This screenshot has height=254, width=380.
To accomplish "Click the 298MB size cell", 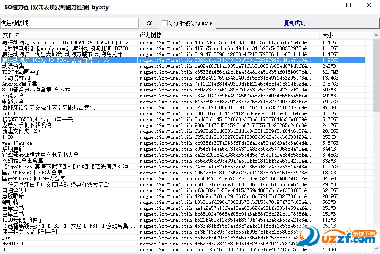I will pos(329,184).
